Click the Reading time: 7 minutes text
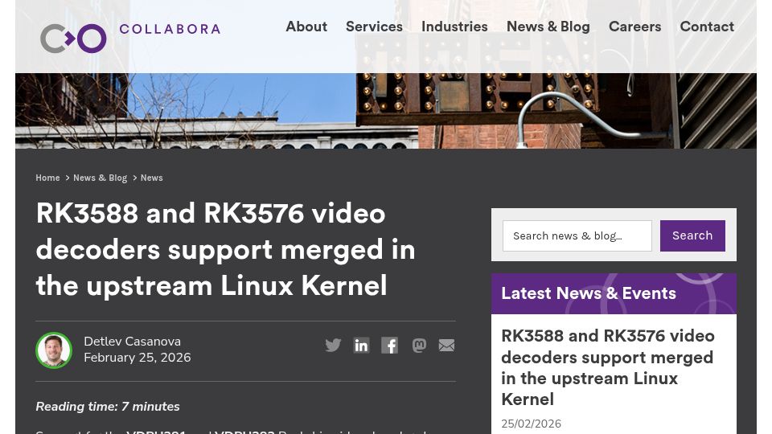772x434 pixels. click(x=108, y=407)
